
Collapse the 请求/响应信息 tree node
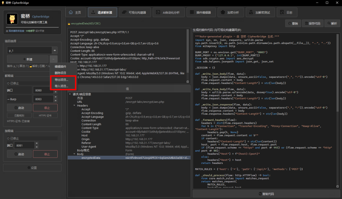pos(70,94)
